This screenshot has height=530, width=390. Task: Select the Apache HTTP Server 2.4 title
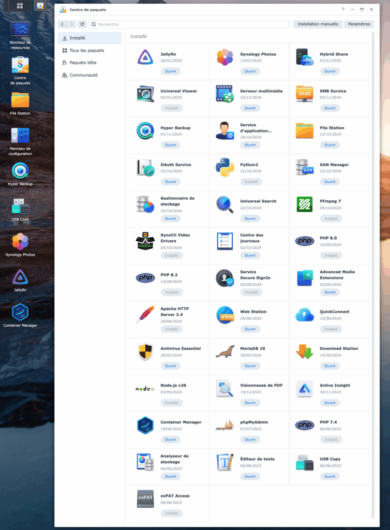[175, 312]
